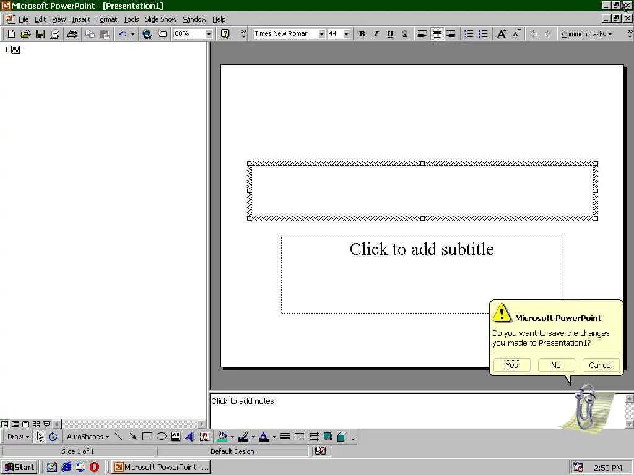Open the Slide Show menu
This screenshot has width=634, height=475.
(x=160, y=19)
